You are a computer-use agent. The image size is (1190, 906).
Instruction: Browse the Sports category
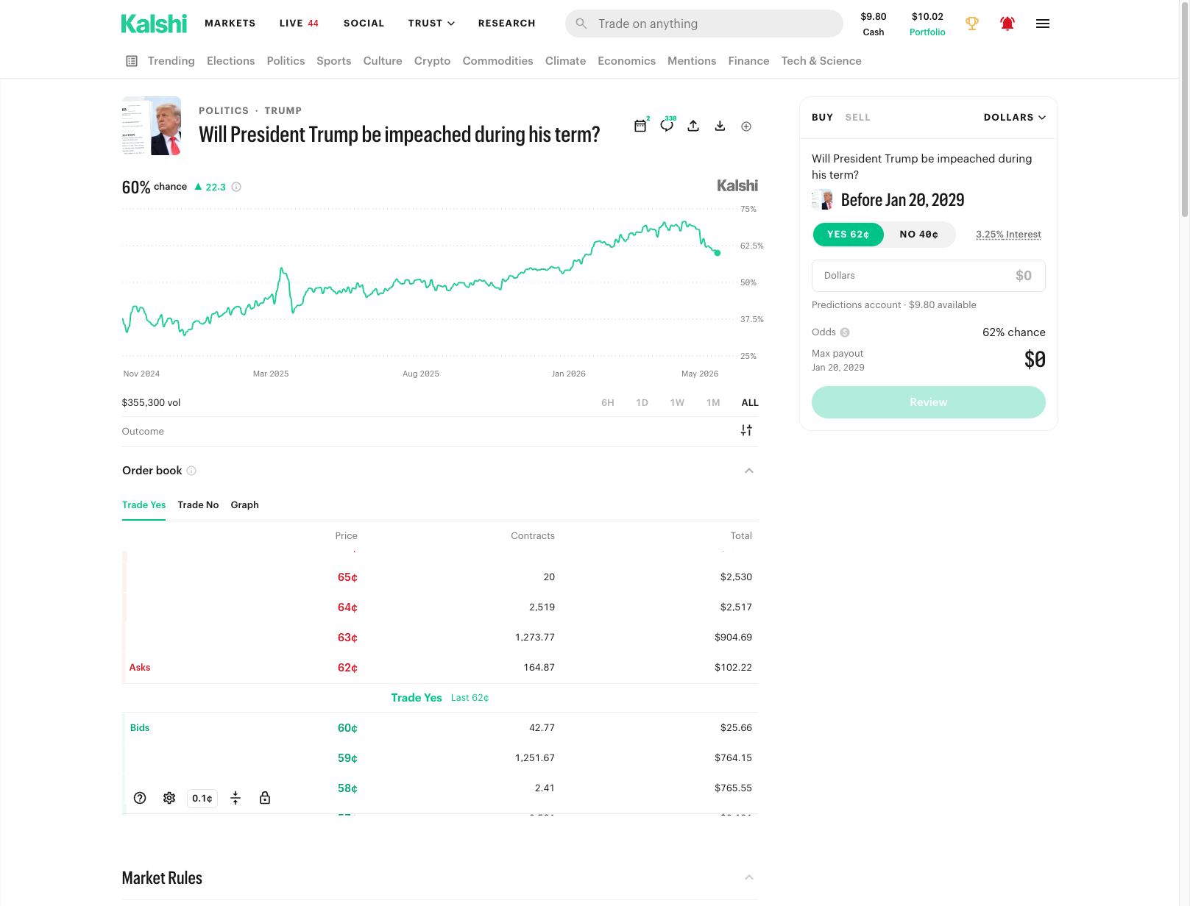pos(334,61)
